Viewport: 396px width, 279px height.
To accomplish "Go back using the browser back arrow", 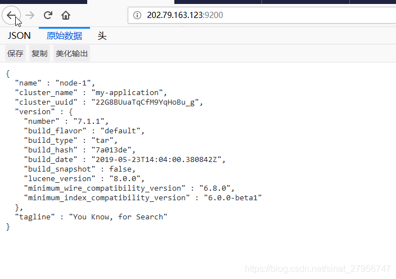I will click(11, 15).
